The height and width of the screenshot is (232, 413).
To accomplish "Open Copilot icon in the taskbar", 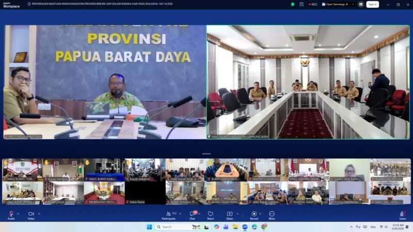I will 216,227.
